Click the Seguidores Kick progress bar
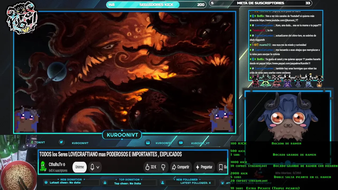Viewport: 338px width, 190px height. [156, 4]
